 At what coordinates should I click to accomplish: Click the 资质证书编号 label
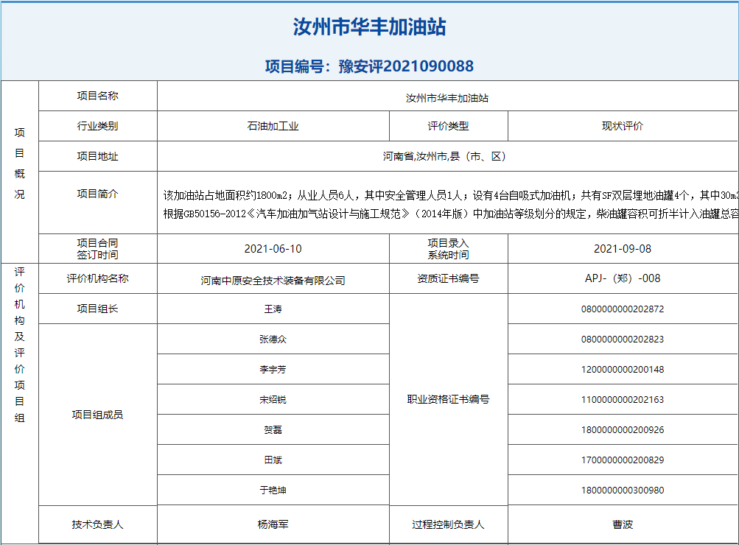click(448, 278)
